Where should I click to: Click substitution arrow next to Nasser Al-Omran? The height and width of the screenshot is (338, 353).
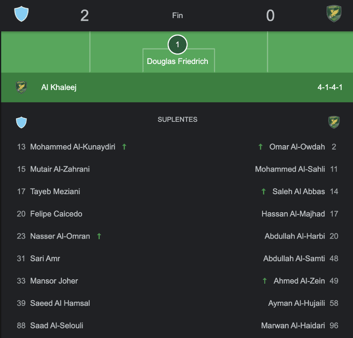click(99, 236)
